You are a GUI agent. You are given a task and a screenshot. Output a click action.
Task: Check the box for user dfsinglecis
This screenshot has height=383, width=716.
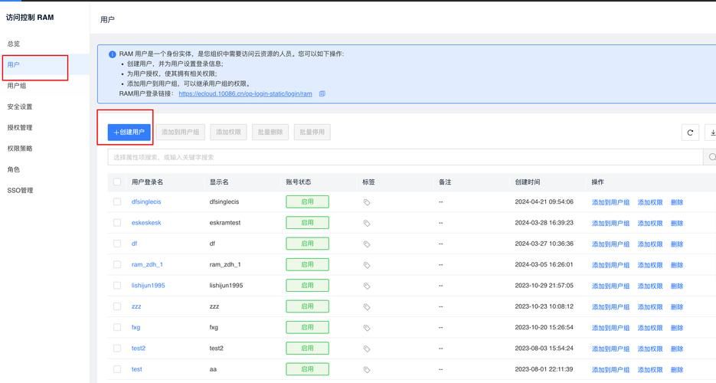tap(117, 201)
